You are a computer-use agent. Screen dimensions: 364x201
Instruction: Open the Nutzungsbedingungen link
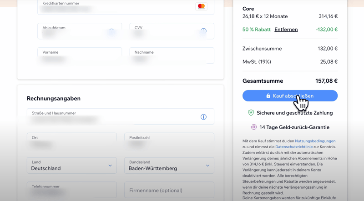pyautogui.click(x=315, y=141)
